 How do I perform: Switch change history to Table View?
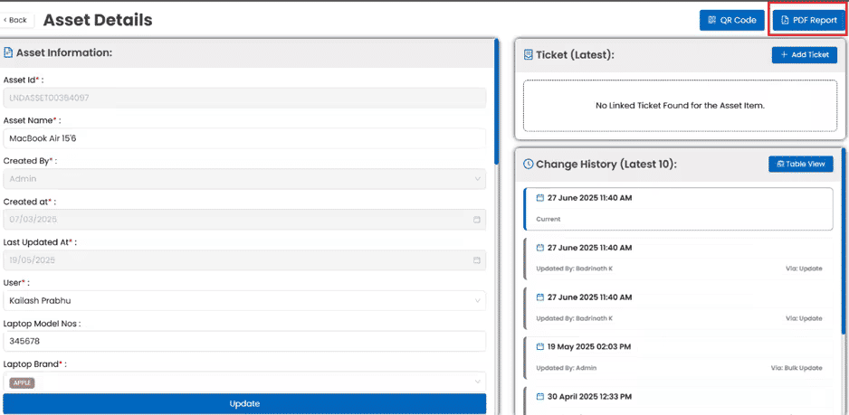point(800,165)
